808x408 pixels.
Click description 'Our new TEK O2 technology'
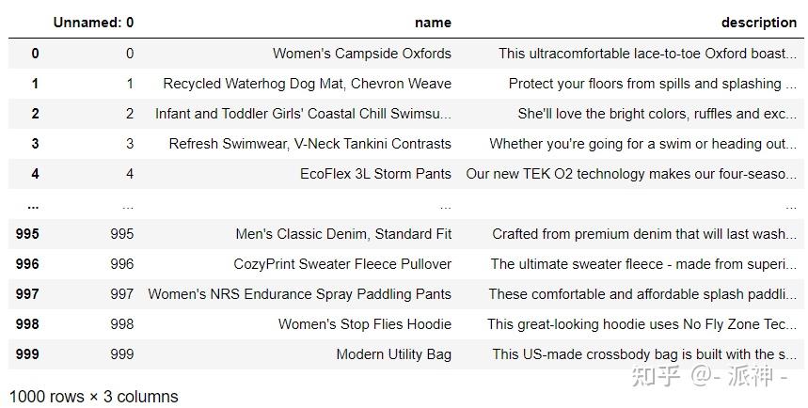click(631, 174)
